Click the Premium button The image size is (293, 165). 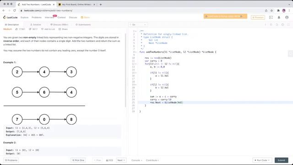click(x=258, y=17)
